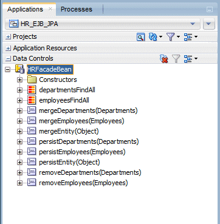Open the HR_EJB_JPA application dropdown

click(102, 24)
